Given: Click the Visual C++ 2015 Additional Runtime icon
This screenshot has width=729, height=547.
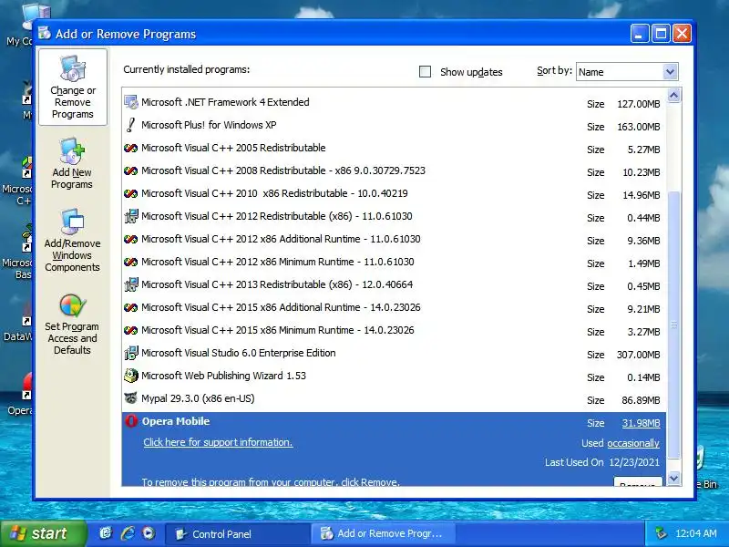Looking at the screenshot, I should (x=131, y=307).
